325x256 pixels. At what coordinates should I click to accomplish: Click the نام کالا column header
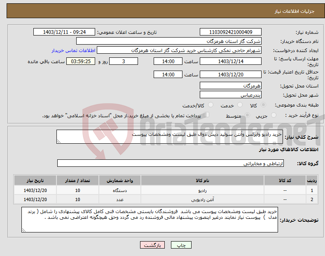pyautogui.click(x=202, y=180)
